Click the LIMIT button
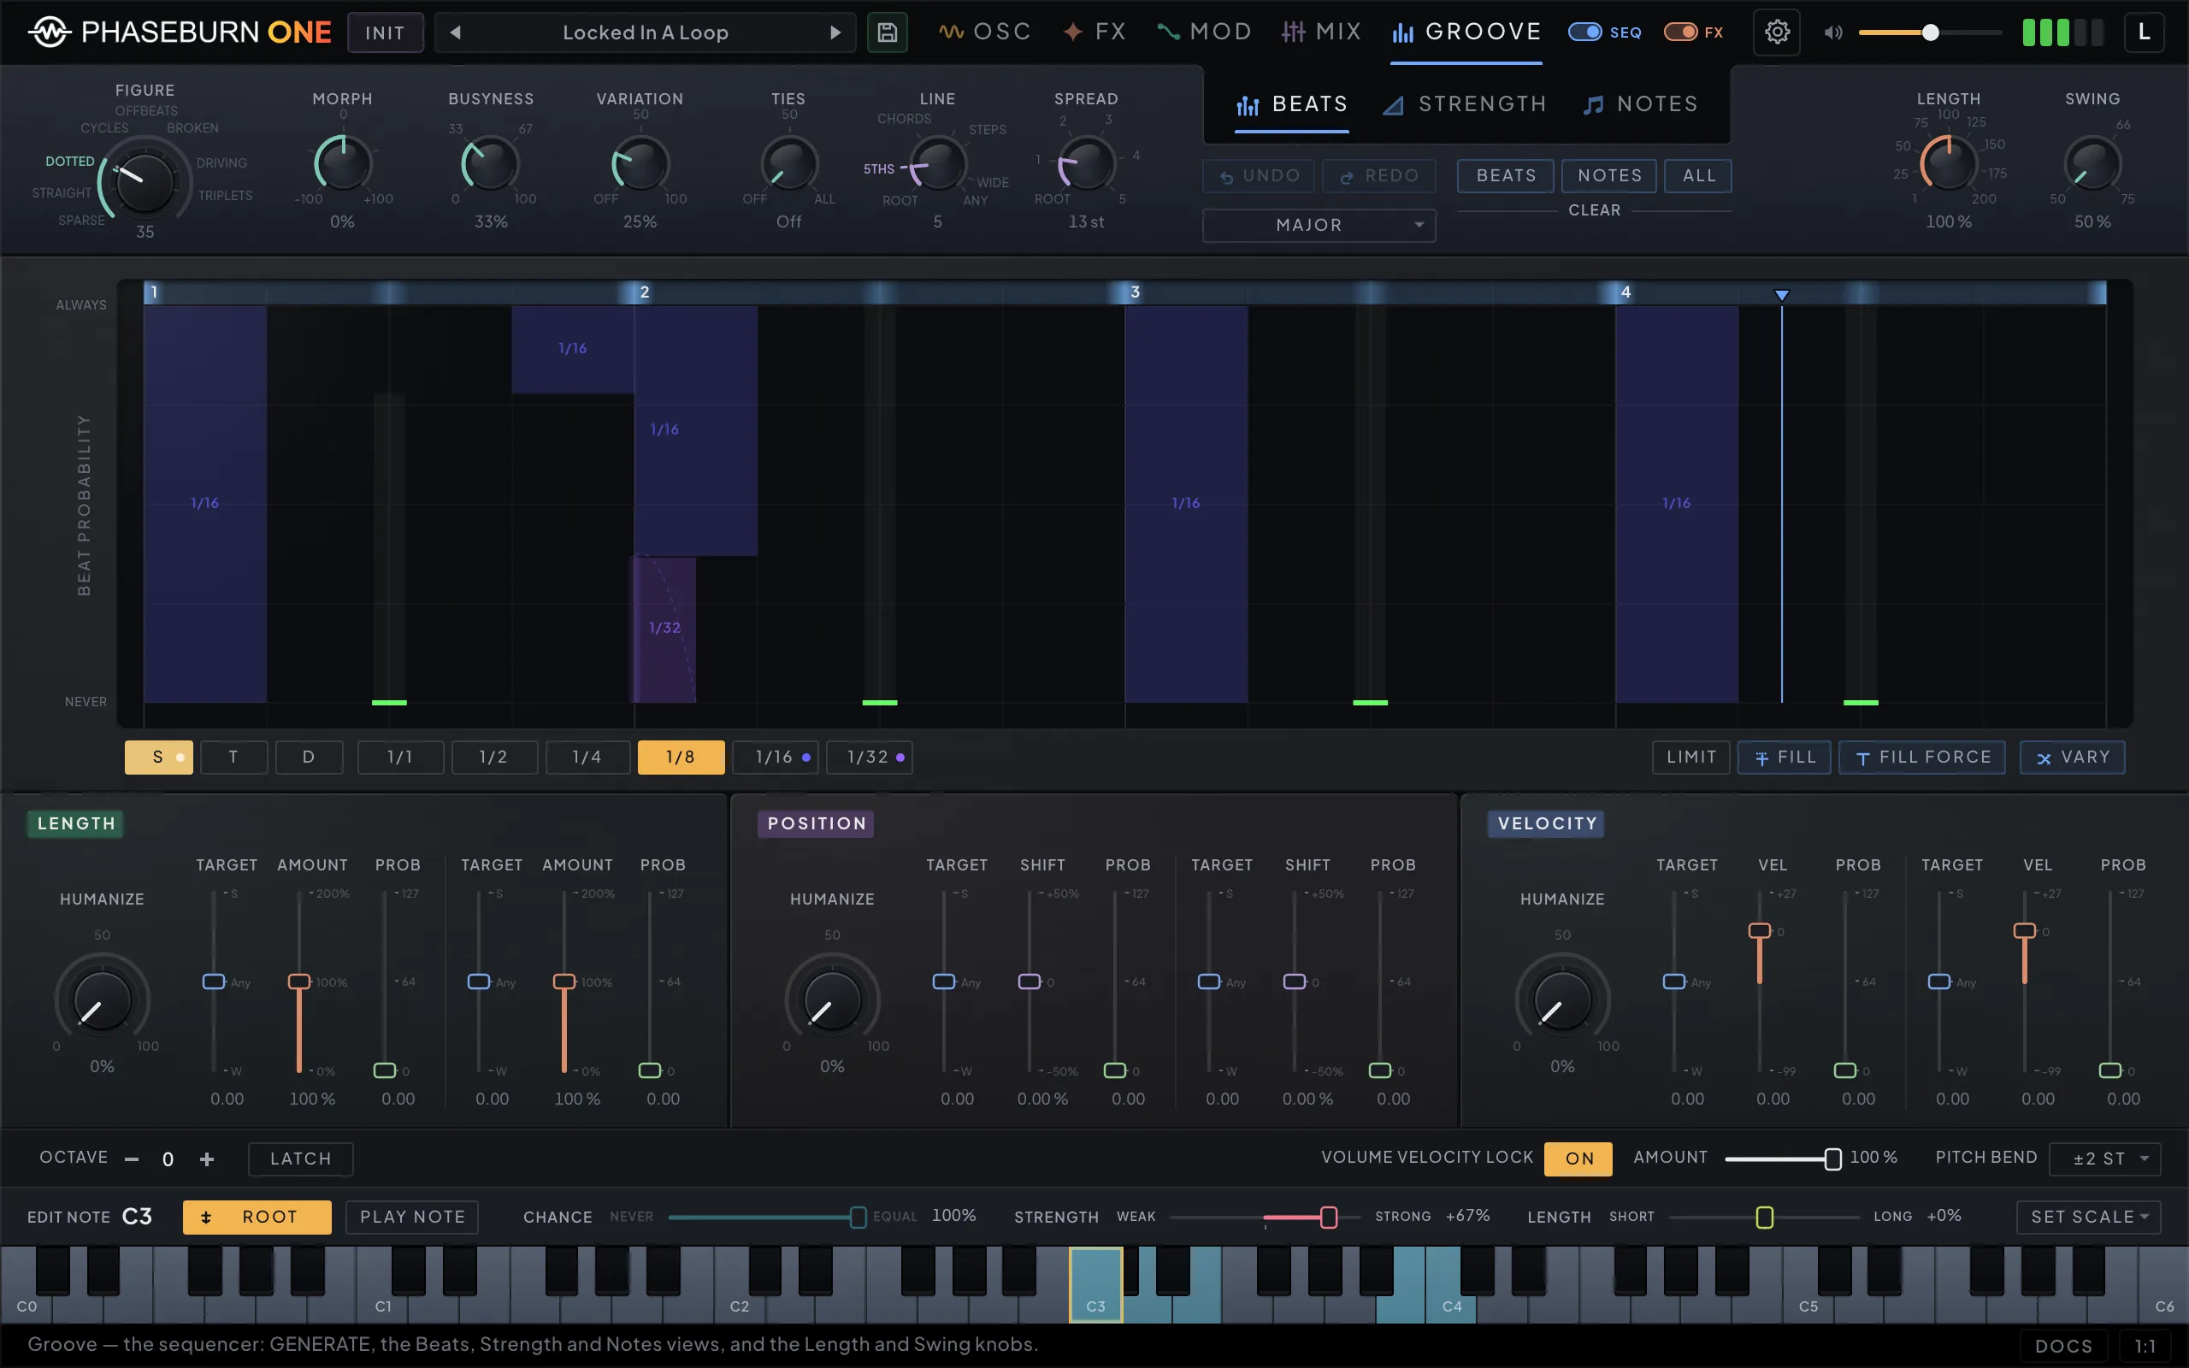 tap(1690, 758)
